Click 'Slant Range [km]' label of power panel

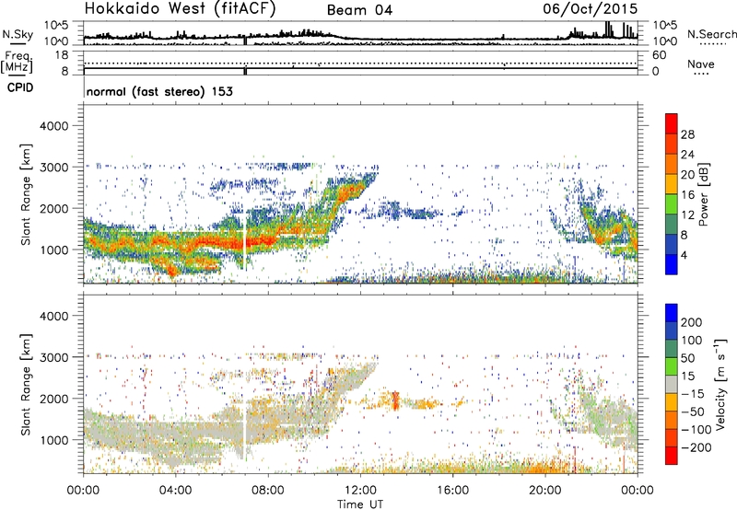(x=26, y=194)
